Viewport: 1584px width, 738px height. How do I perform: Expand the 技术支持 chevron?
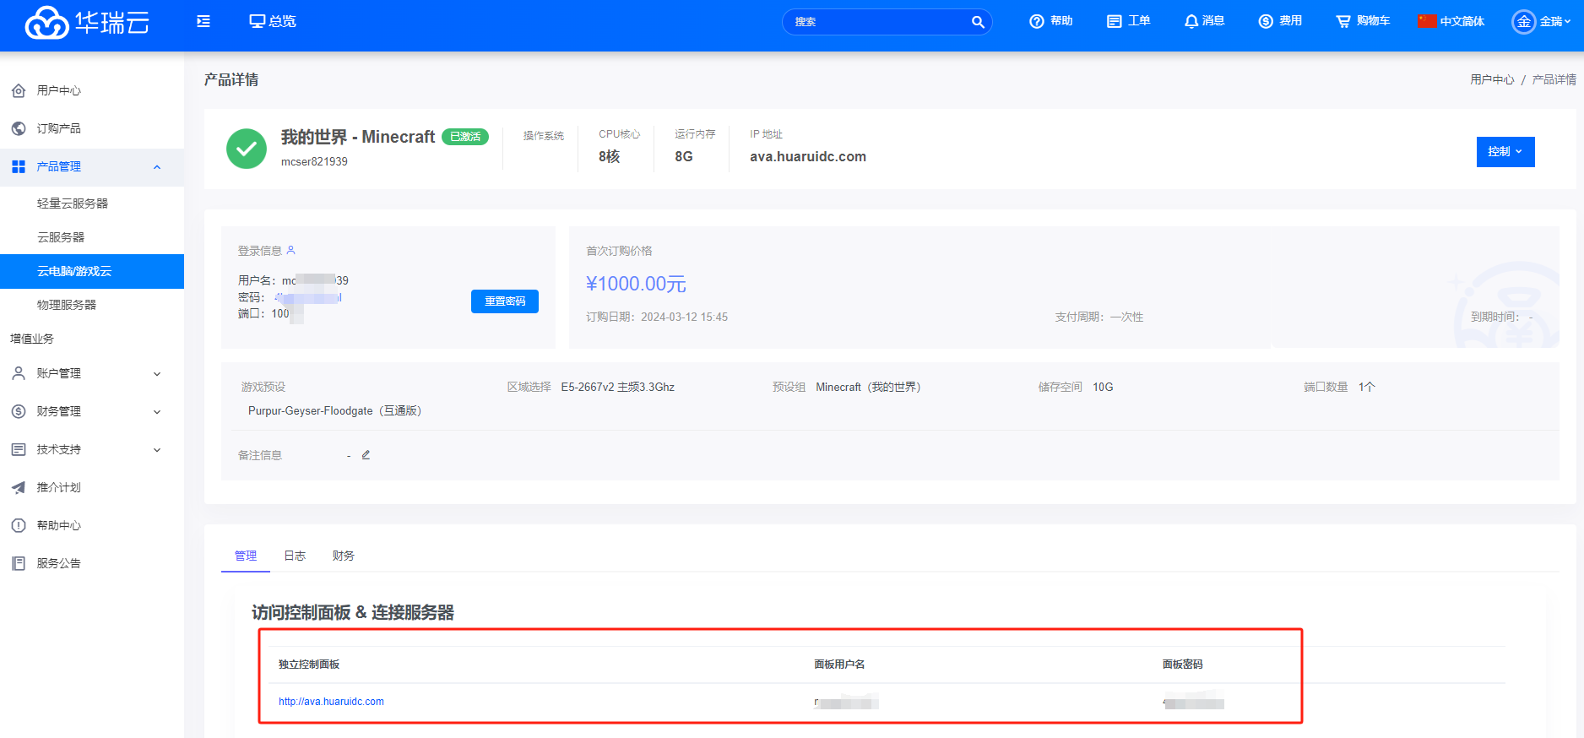[157, 450]
